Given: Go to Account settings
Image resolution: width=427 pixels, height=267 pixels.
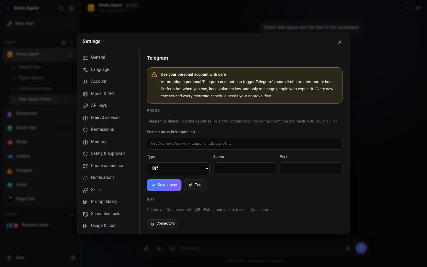Looking at the screenshot, I should click(108, 82).
